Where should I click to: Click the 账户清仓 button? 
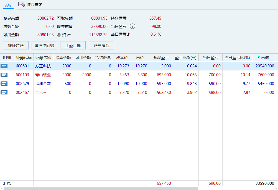[x=101, y=45]
